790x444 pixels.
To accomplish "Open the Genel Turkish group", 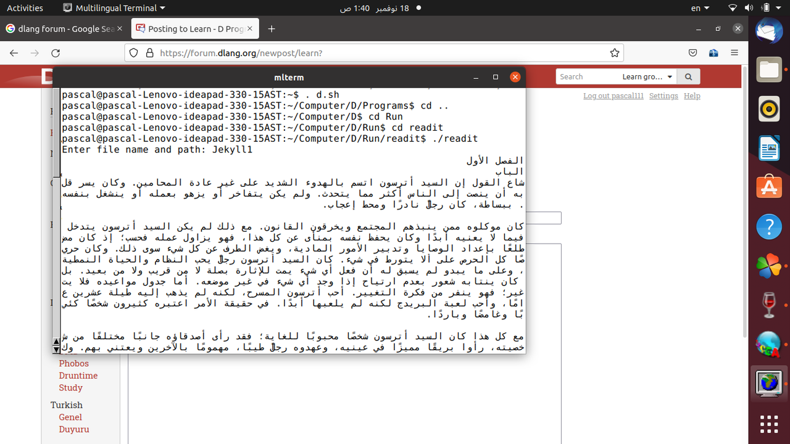I will point(70,417).
